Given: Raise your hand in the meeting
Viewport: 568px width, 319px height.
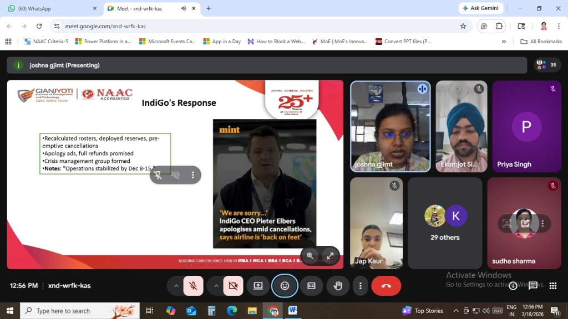Looking at the screenshot, I should [x=337, y=286].
